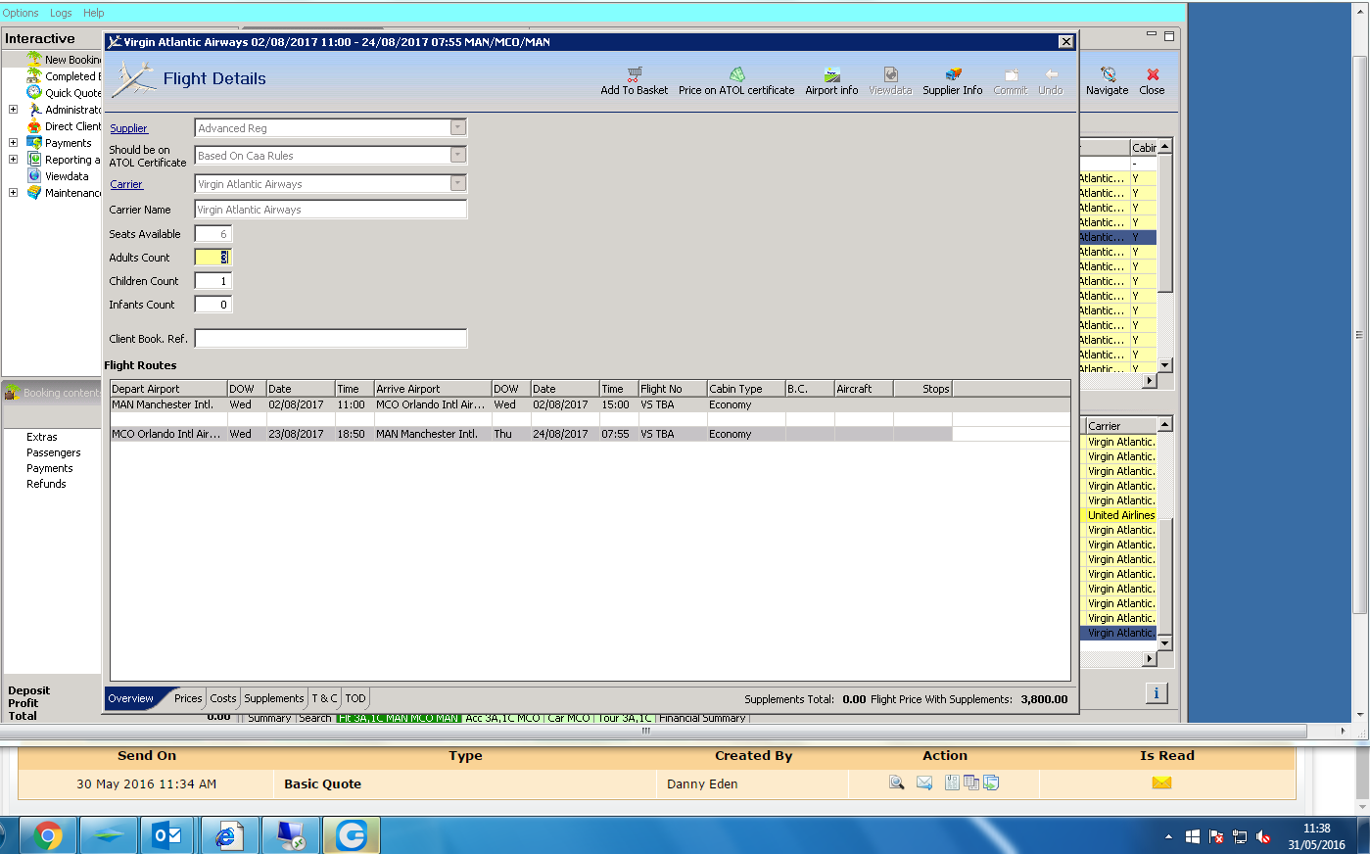Click the Financial Summary tab behind dialog
Screen dimensions: 1370x854
pos(702,718)
